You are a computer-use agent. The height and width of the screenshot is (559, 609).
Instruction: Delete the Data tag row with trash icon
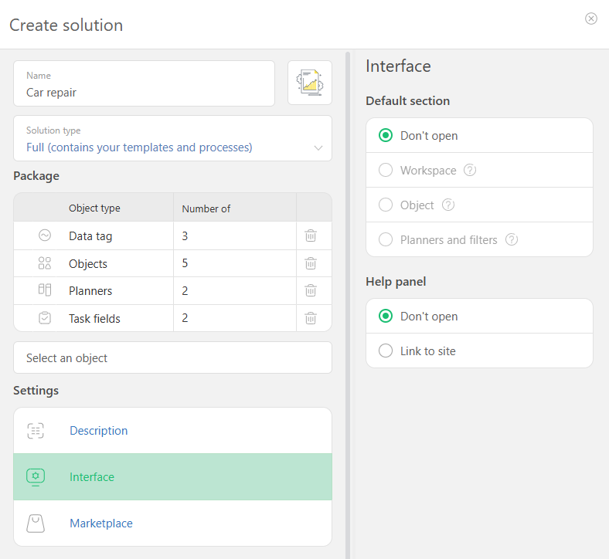click(311, 235)
